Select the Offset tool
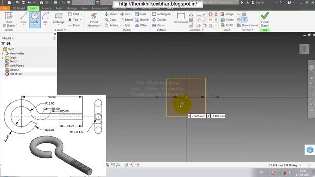The width and height of the screenshot is (315, 177). 141,25
